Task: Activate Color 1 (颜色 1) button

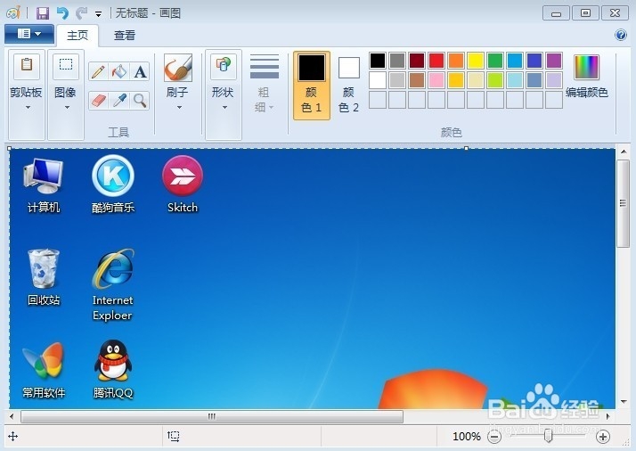Action: pyautogui.click(x=312, y=86)
